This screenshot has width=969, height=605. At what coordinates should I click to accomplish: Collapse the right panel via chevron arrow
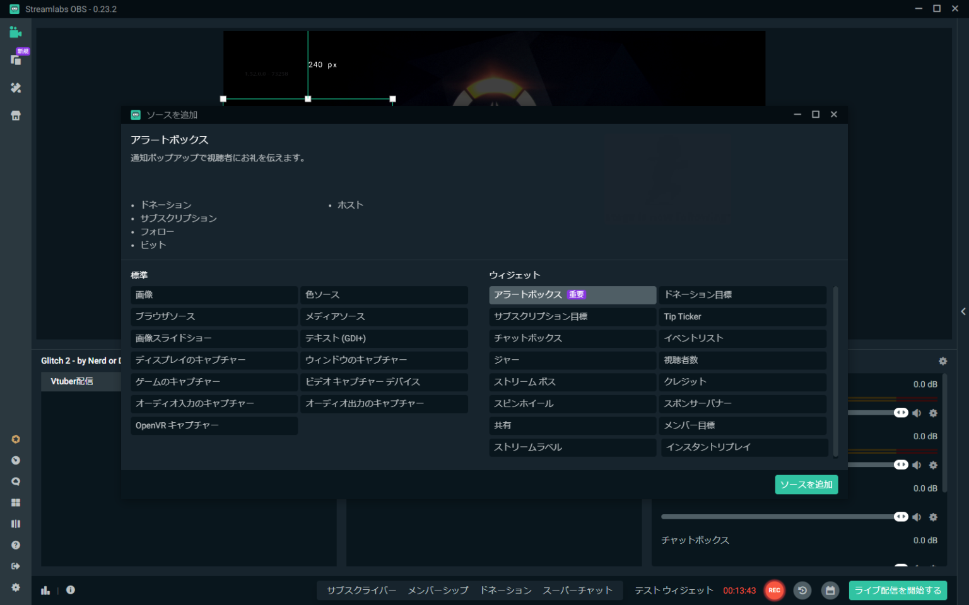coord(963,311)
